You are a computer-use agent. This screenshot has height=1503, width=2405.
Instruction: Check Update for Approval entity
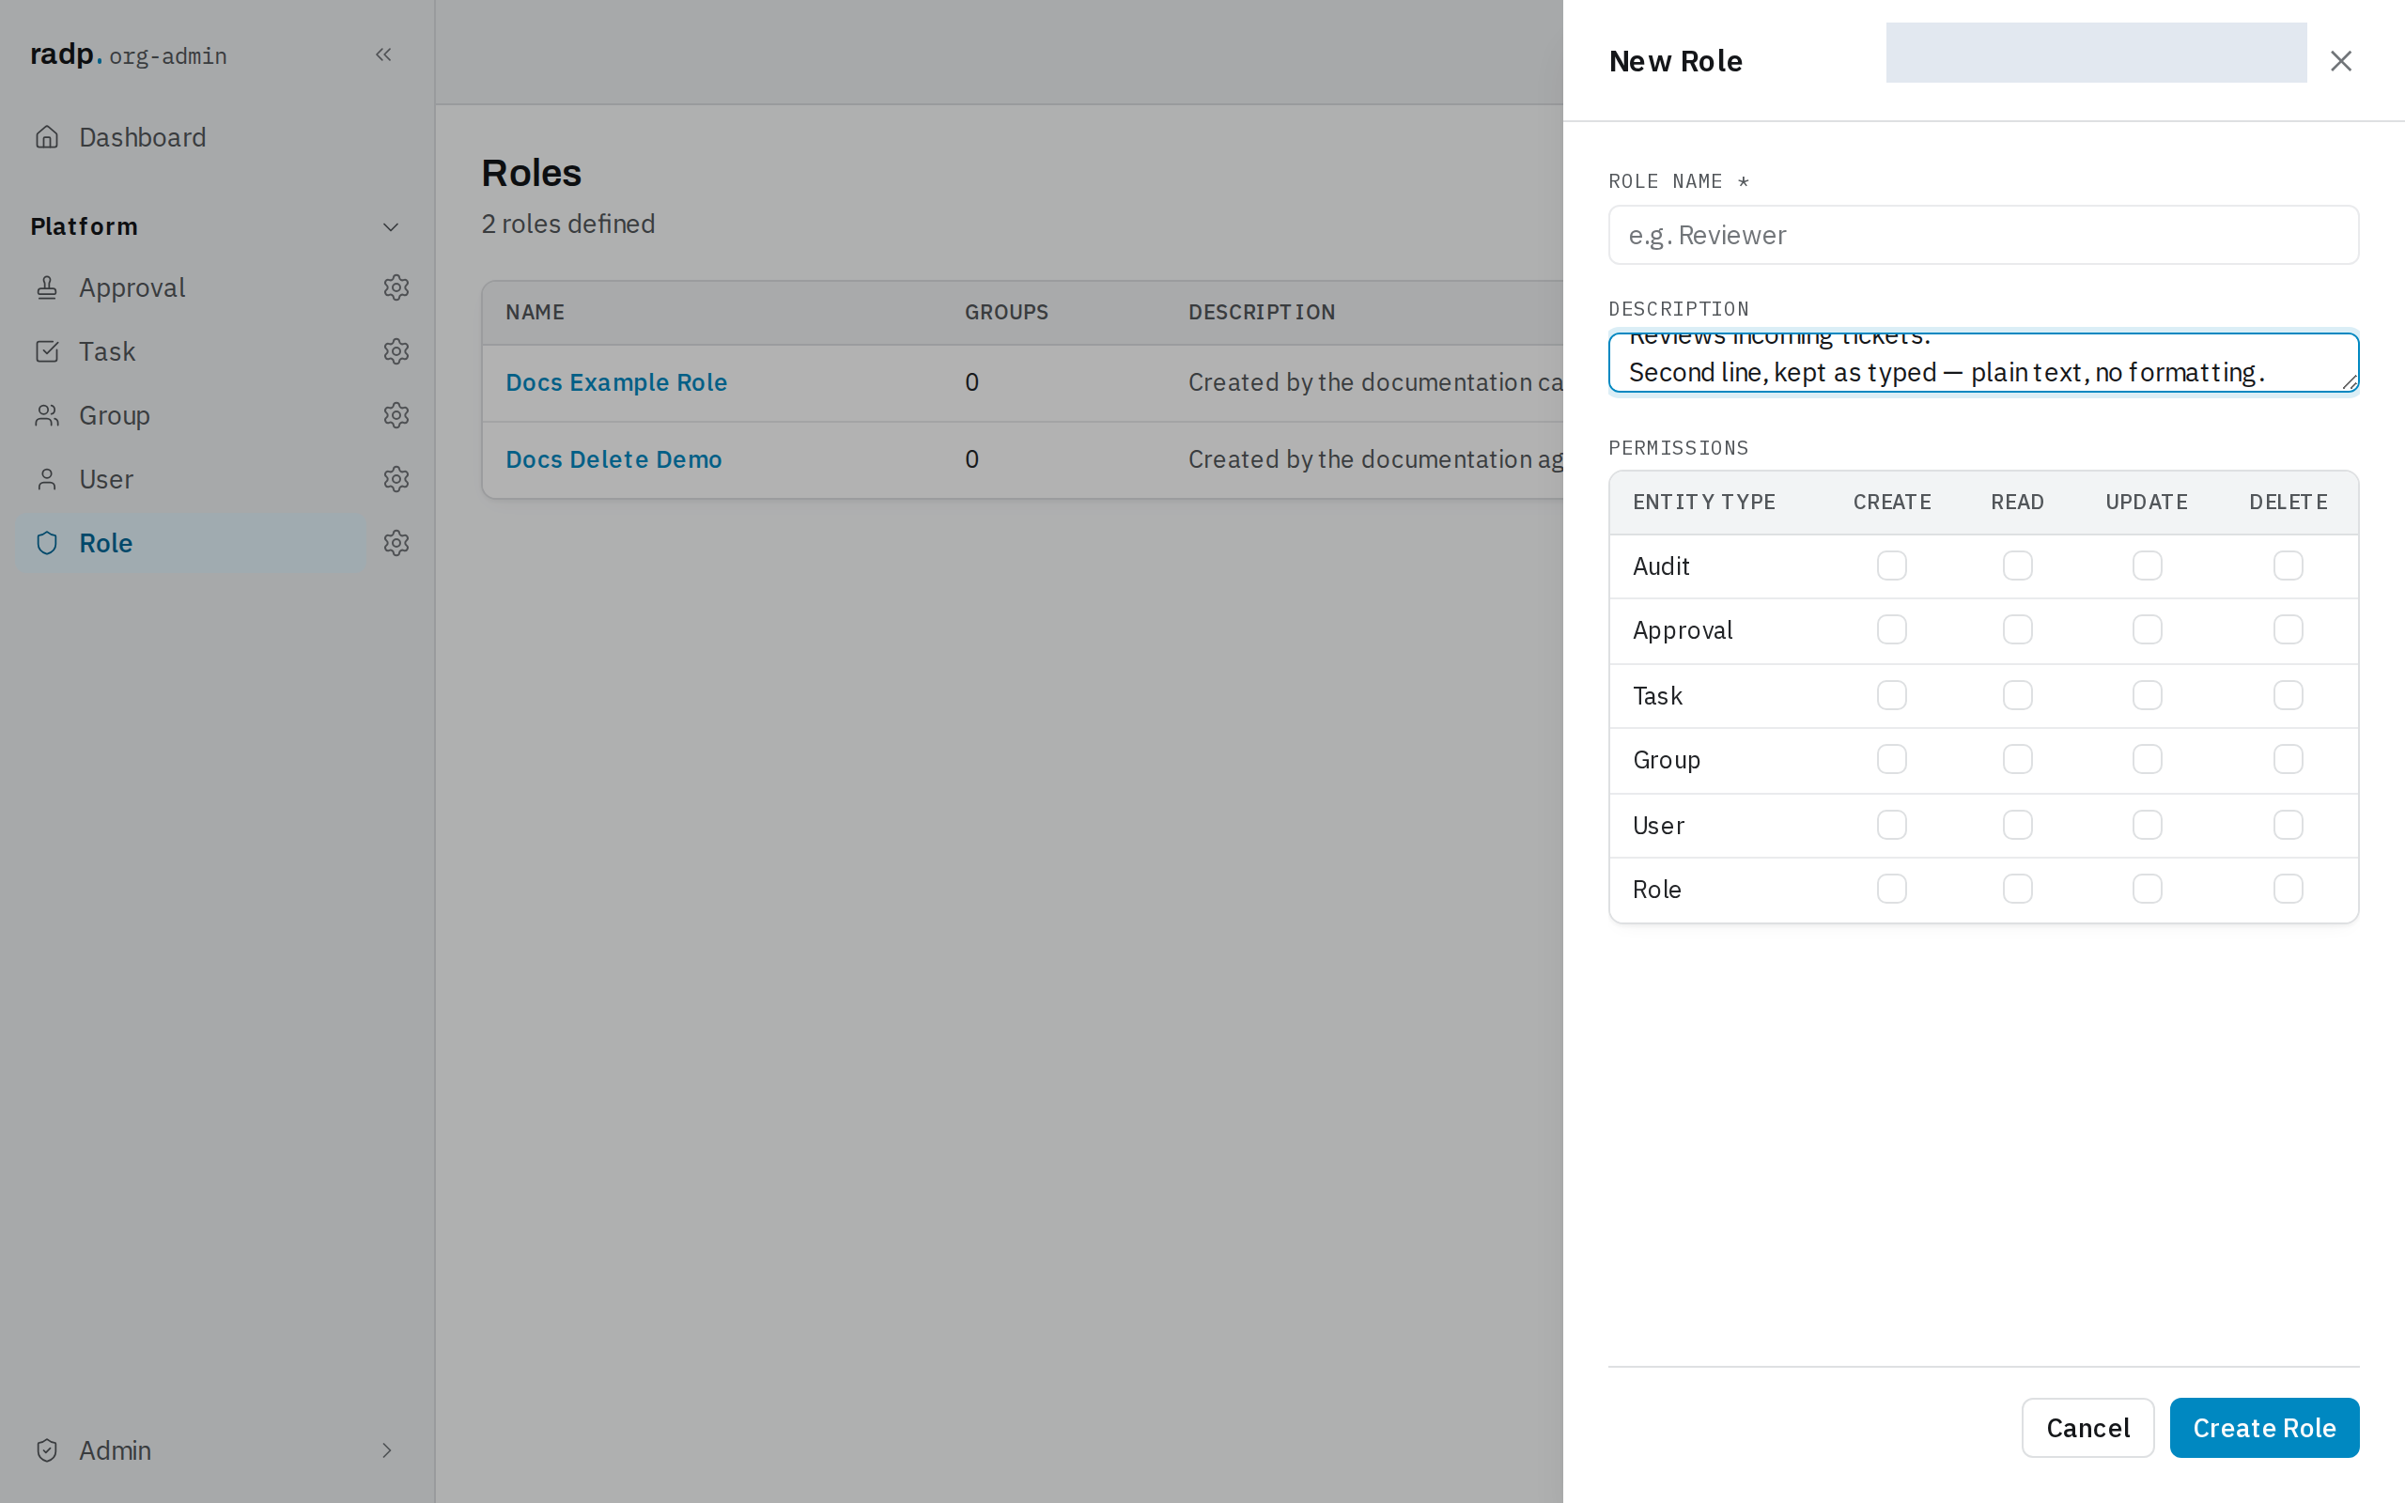[2147, 629]
